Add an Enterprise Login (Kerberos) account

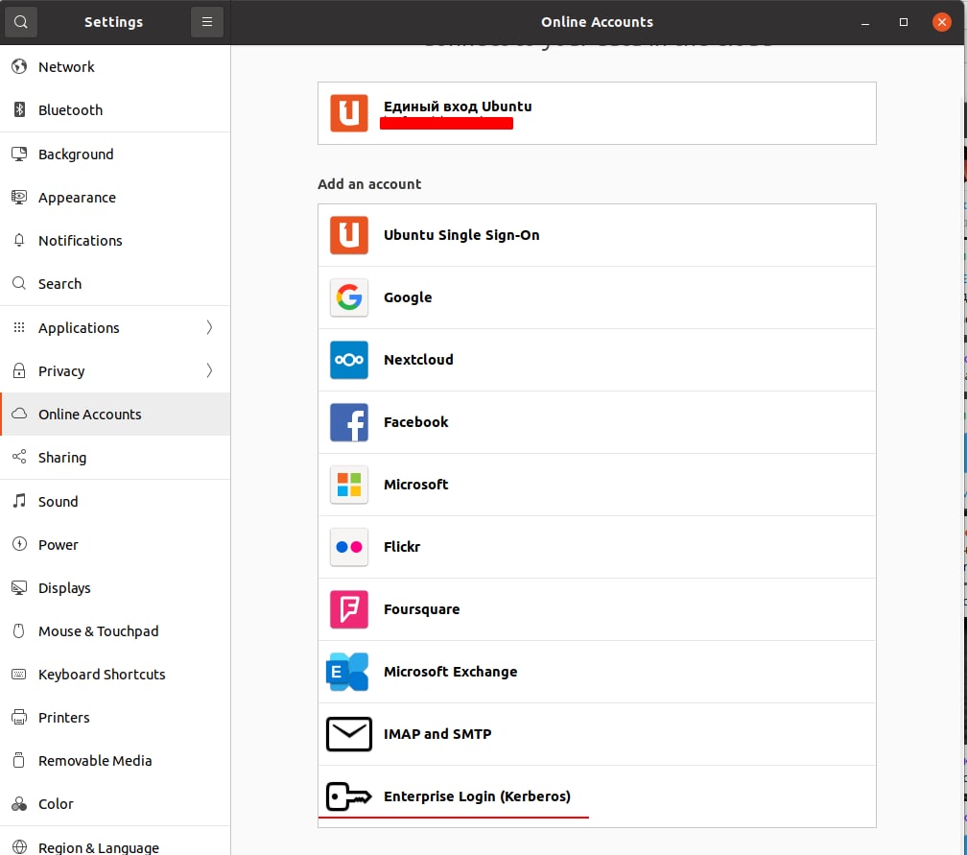point(597,796)
